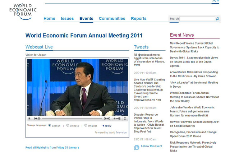This screenshot has height=153, width=230.
Task: Apply the selected webcast language
Action: 107,126
